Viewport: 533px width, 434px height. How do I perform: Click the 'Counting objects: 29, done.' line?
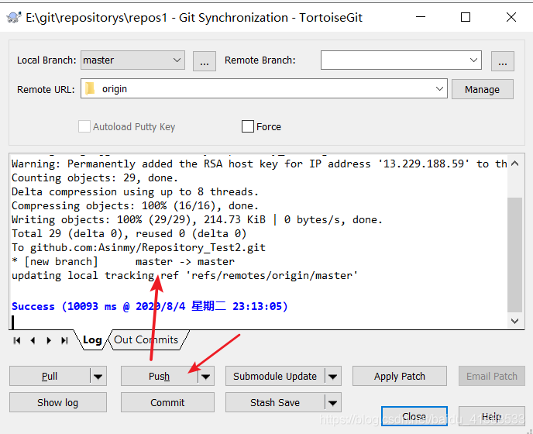click(x=95, y=178)
